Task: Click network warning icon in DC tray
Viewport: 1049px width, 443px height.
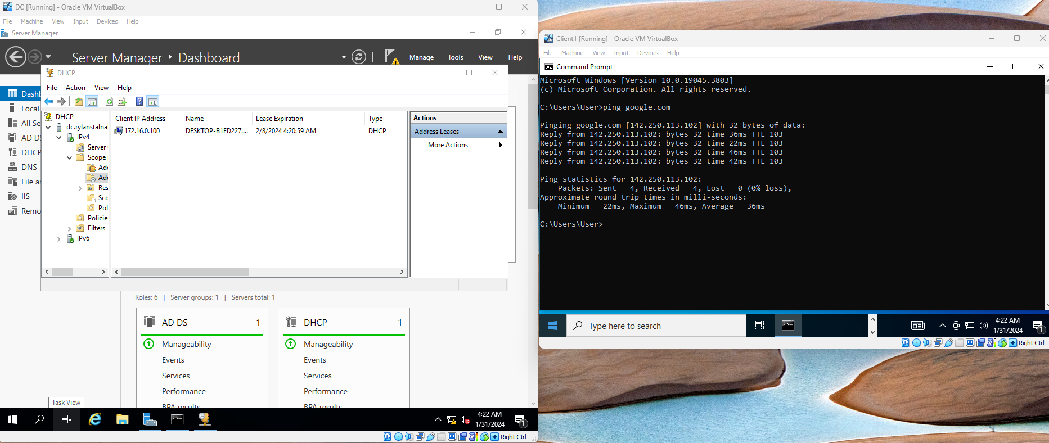Action: [452, 419]
